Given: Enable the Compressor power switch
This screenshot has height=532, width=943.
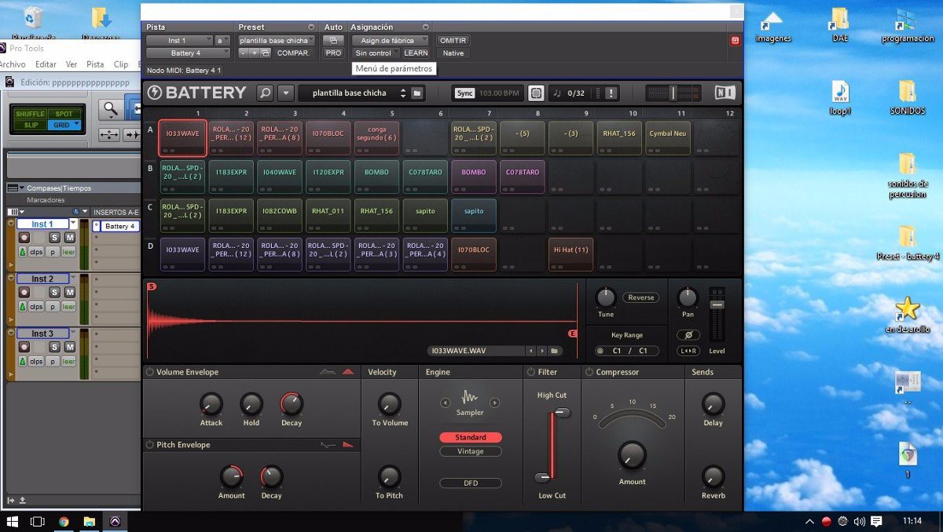Looking at the screenshot, I should coord(589,372).
